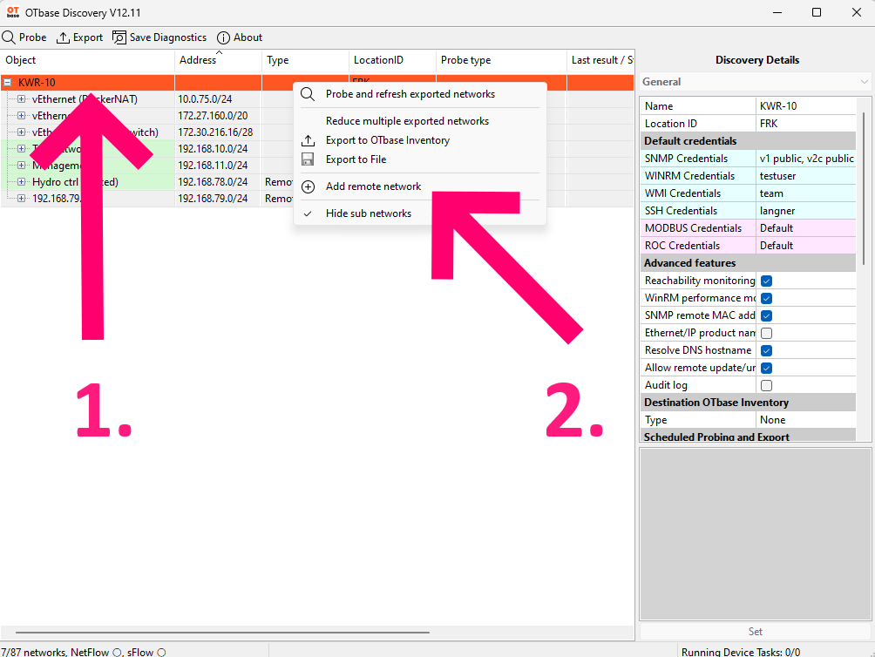Click the horizontal scrollbar below network list
This screenshot has width=875, height=657.
(222, 633)
